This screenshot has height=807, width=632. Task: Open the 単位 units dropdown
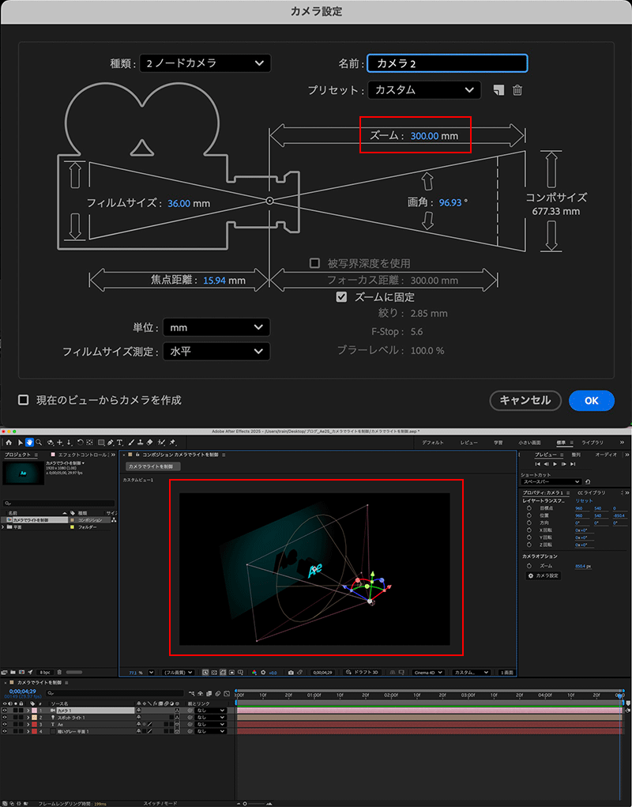point(216,327)
